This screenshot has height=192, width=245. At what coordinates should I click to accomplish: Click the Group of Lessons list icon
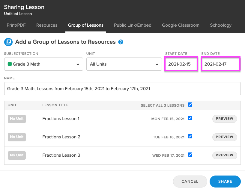[x=8, y=42]
